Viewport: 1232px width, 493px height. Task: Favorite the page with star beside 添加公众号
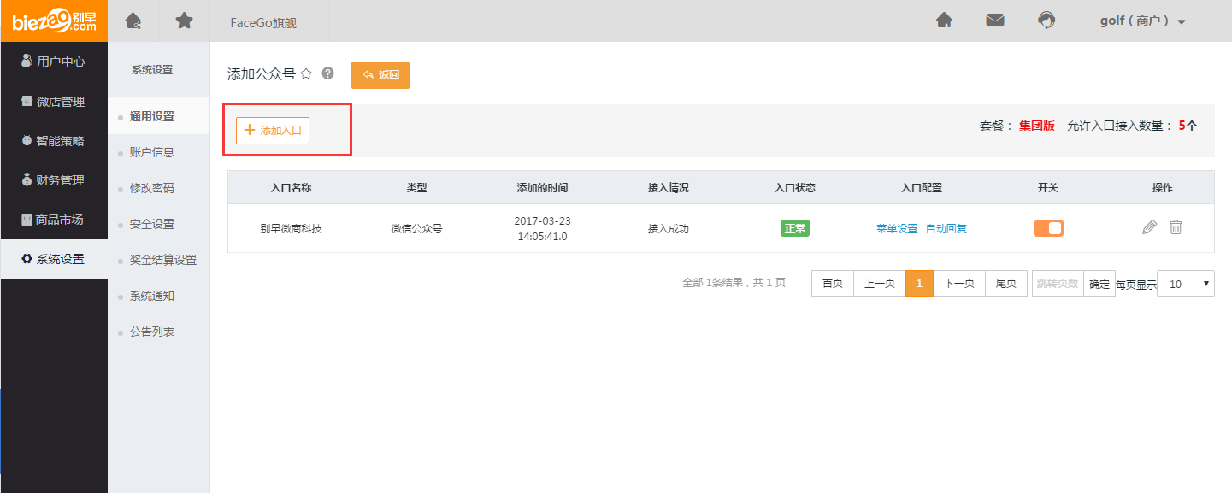coord(306,74)
